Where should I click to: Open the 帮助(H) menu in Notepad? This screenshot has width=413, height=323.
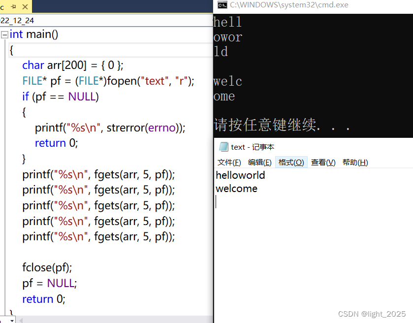click(x=355, y=162)
